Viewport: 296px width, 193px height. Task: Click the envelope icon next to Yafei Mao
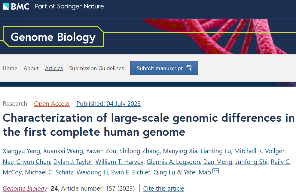click(216, 171)
